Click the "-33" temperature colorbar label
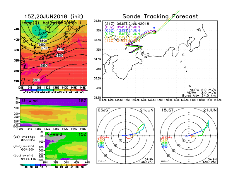 25,92
